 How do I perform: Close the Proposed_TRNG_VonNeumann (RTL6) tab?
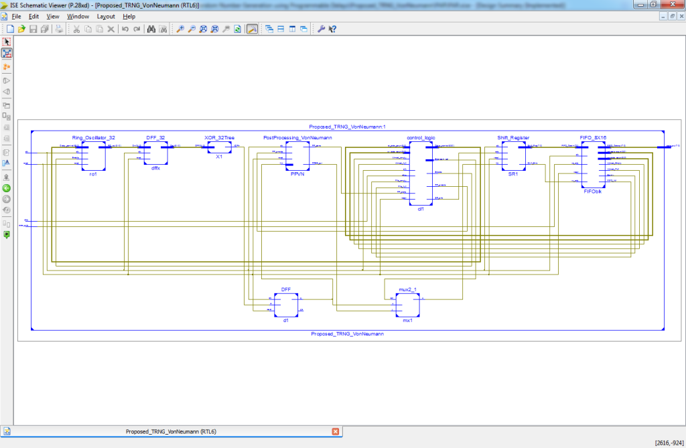[x=336, y=431]
